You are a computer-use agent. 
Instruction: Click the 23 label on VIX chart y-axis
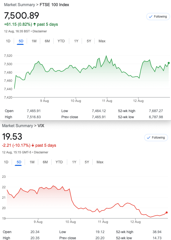(x=4, y=177)
